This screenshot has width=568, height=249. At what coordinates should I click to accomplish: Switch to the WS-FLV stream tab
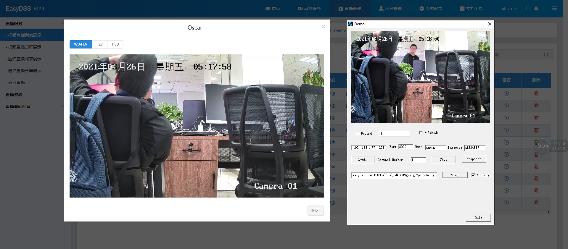pos(81,44)
